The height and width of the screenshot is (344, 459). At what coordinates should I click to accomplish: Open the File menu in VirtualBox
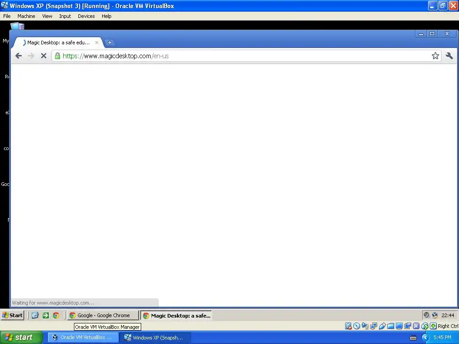point(7,16)
